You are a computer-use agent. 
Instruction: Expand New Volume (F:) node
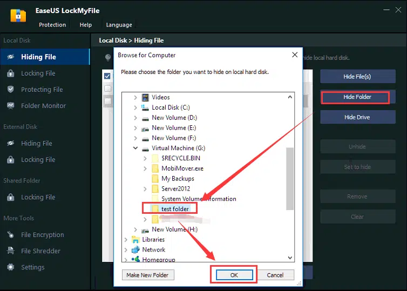pos(135,138)
